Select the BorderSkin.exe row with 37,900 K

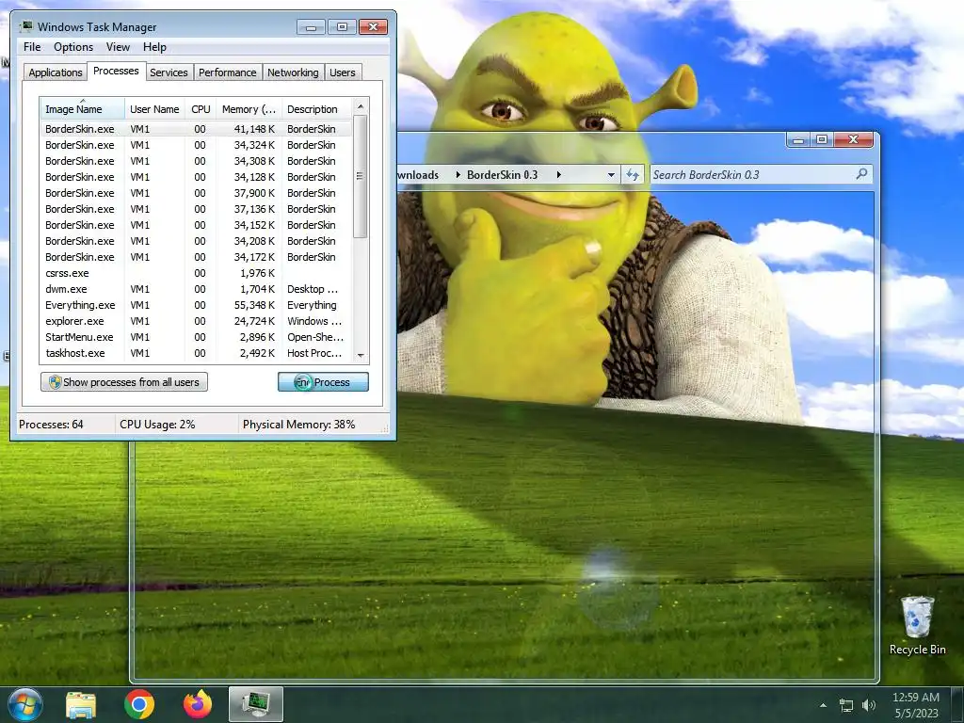click(x=196, y=193)
